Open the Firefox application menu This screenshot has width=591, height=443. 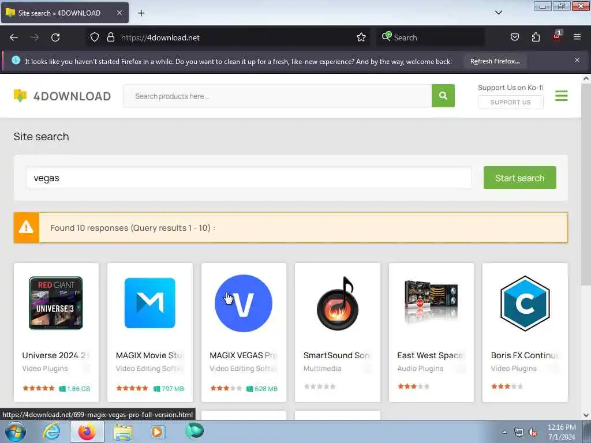coord(577,37)
